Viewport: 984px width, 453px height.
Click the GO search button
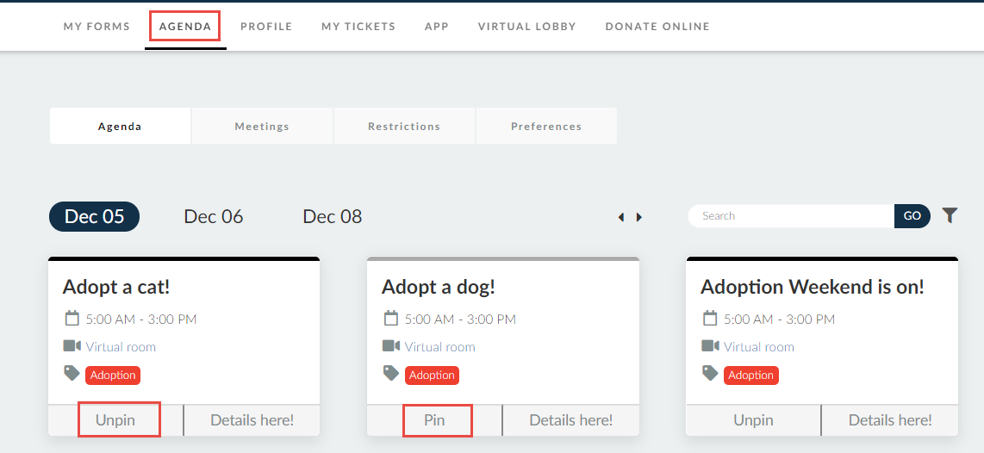pyautogui.click(x=912, y=216)
